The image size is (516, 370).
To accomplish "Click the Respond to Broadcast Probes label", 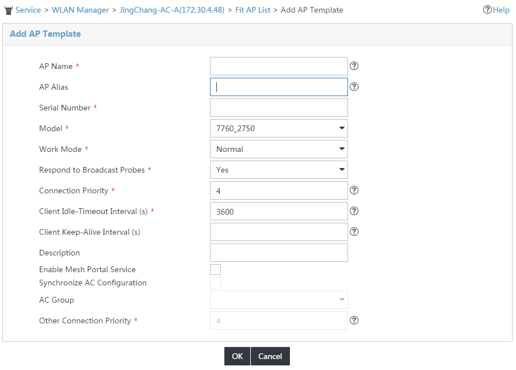I will click(92, 170).
